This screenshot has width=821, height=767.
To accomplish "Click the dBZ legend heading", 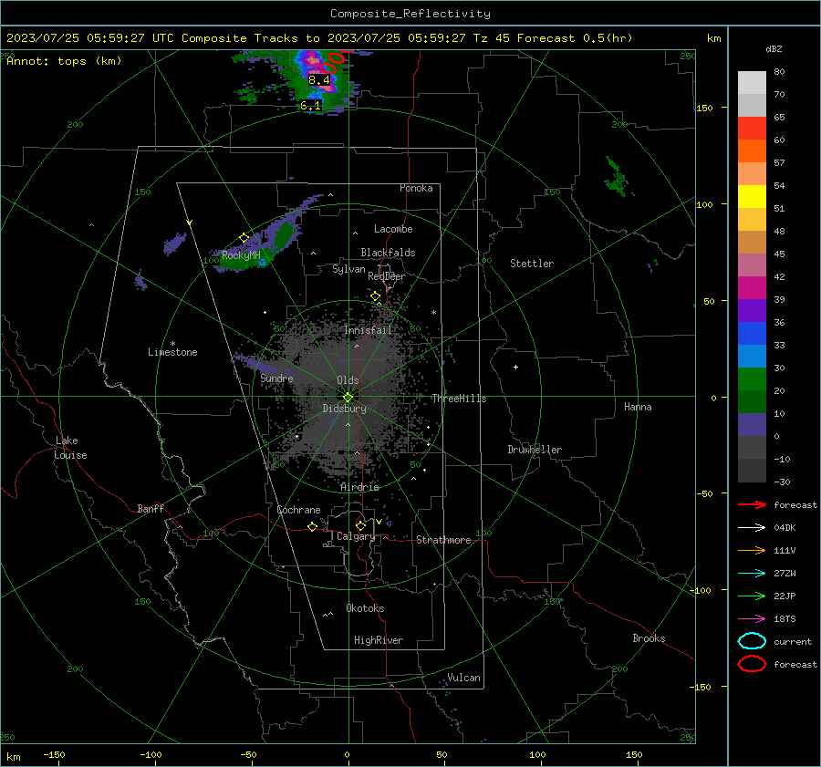I will click(774, 49).
